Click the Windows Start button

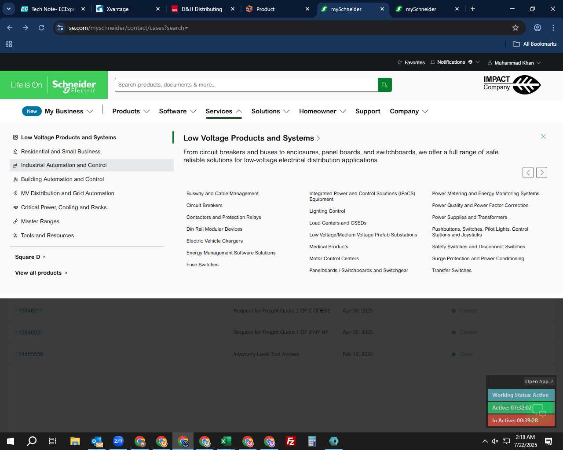pyautogui.click(x=11, y=441)
